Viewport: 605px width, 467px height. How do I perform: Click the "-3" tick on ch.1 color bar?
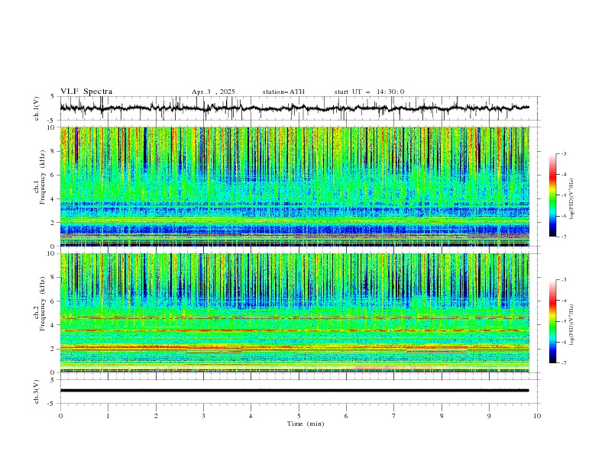point(563,153)
